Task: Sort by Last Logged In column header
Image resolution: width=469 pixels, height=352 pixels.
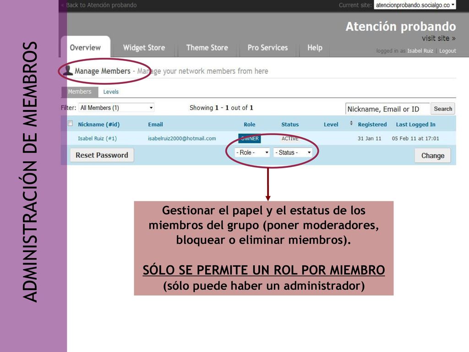Action: (x=415, y=125)
